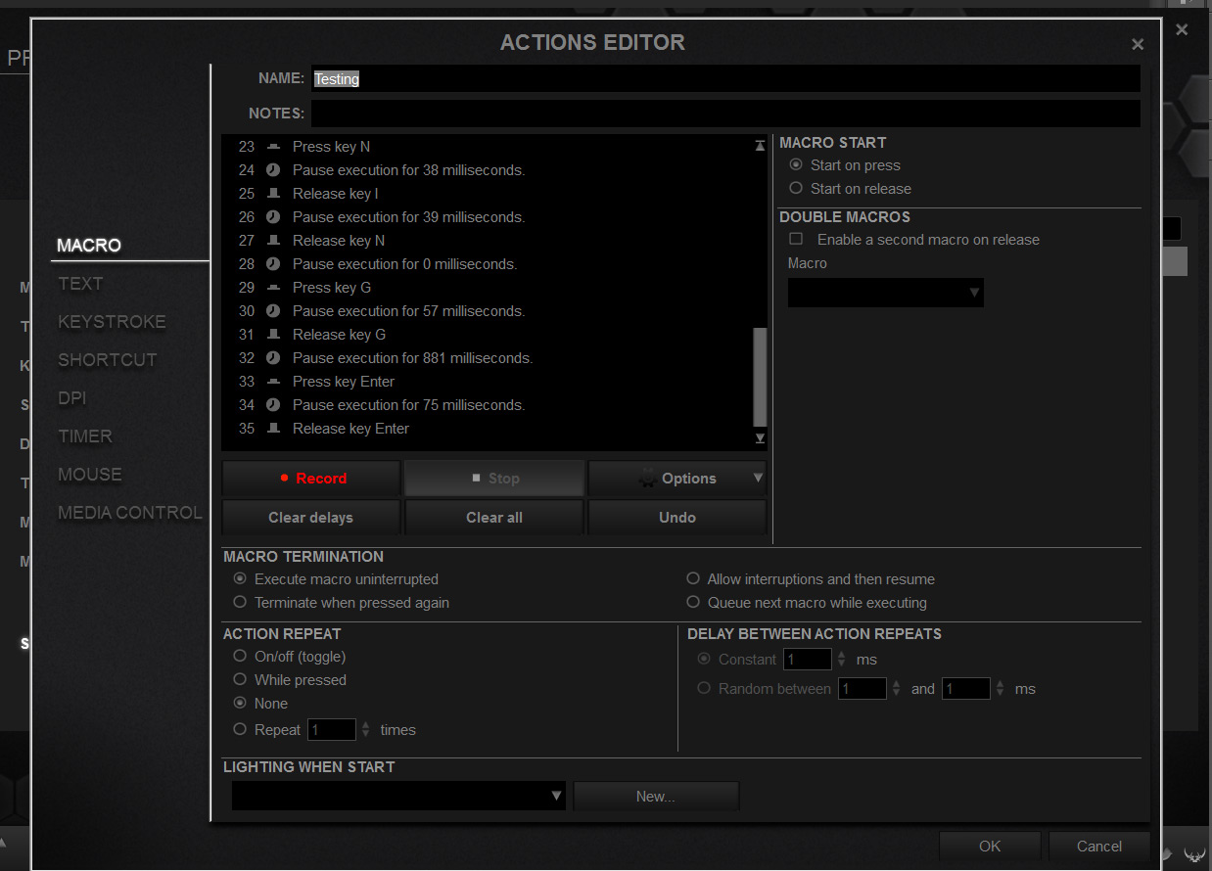The width and height of the screenshot is (1212, 871).
Task: Switch to the KEYSTROKE action type
Action: pos(112,322)
